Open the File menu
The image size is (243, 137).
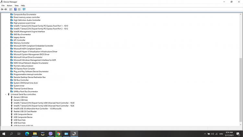3,6
